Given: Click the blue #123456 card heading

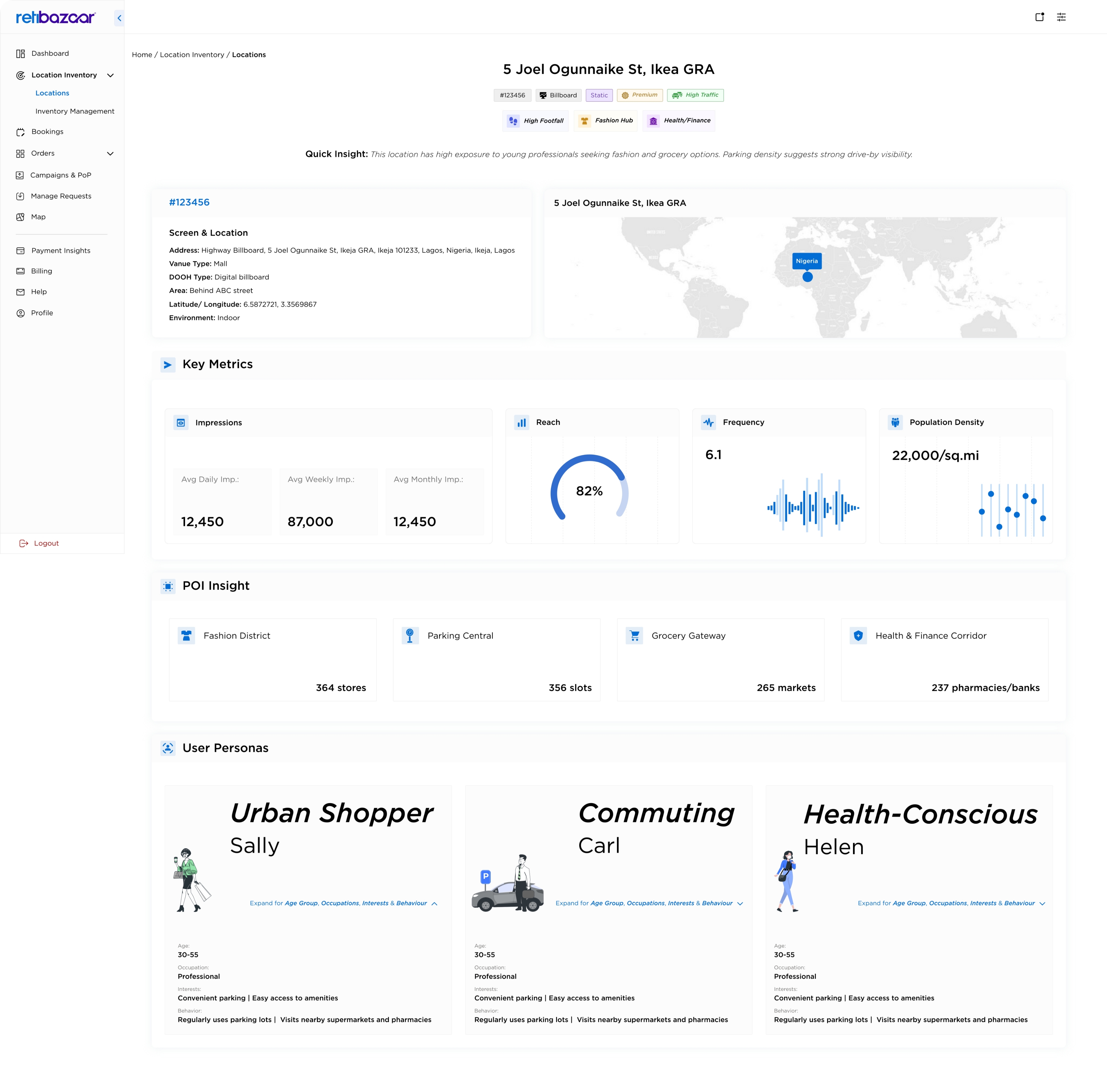Looking at the screenshot, I should coord(189,202).
